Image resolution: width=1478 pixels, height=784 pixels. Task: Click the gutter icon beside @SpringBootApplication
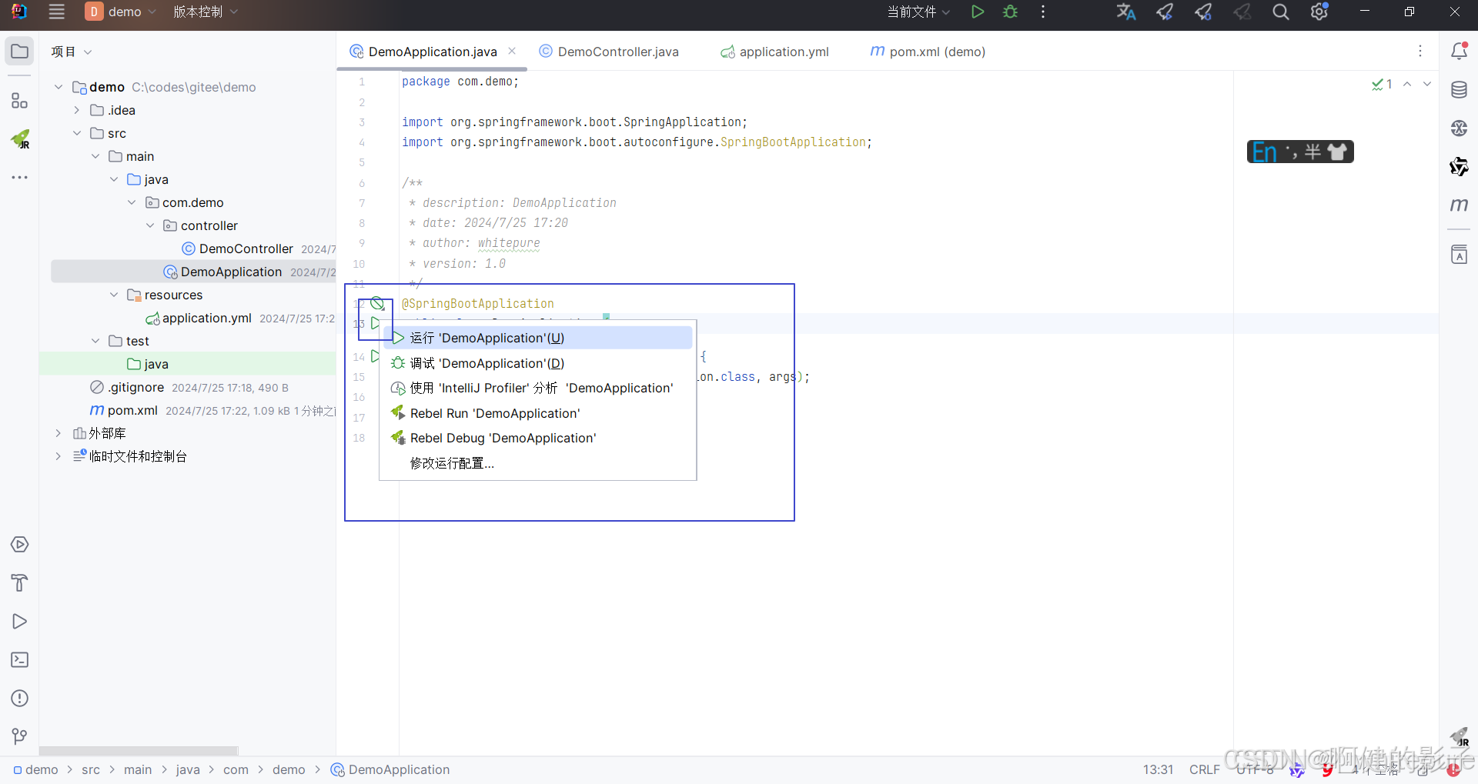pos(377,303)
